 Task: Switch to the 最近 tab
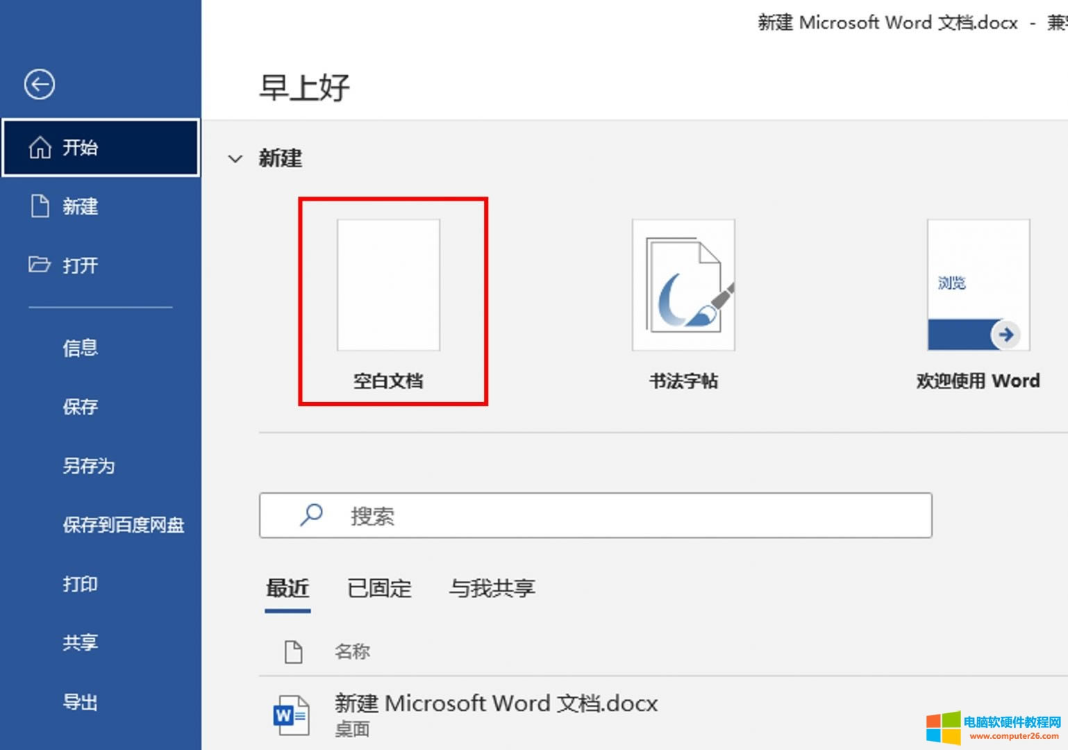pyautogui.click(x=287, y=589)
